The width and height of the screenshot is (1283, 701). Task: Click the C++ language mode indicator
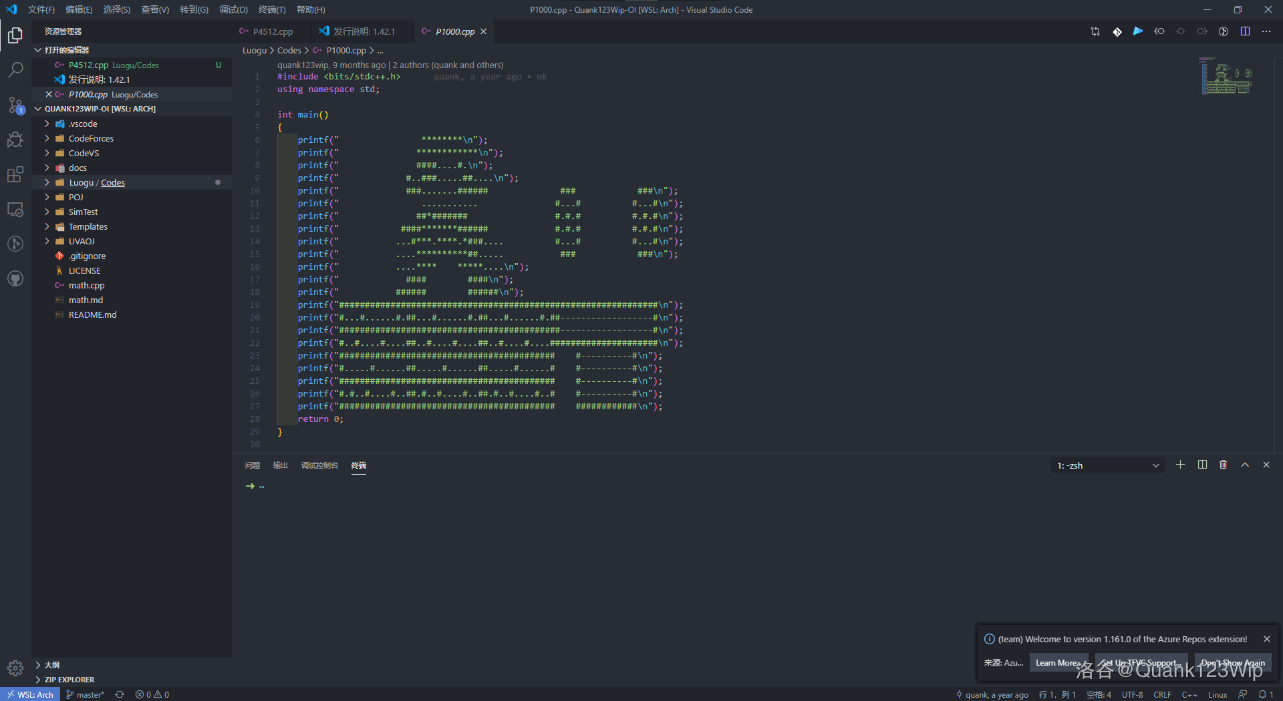click(x=1189, y=694)
